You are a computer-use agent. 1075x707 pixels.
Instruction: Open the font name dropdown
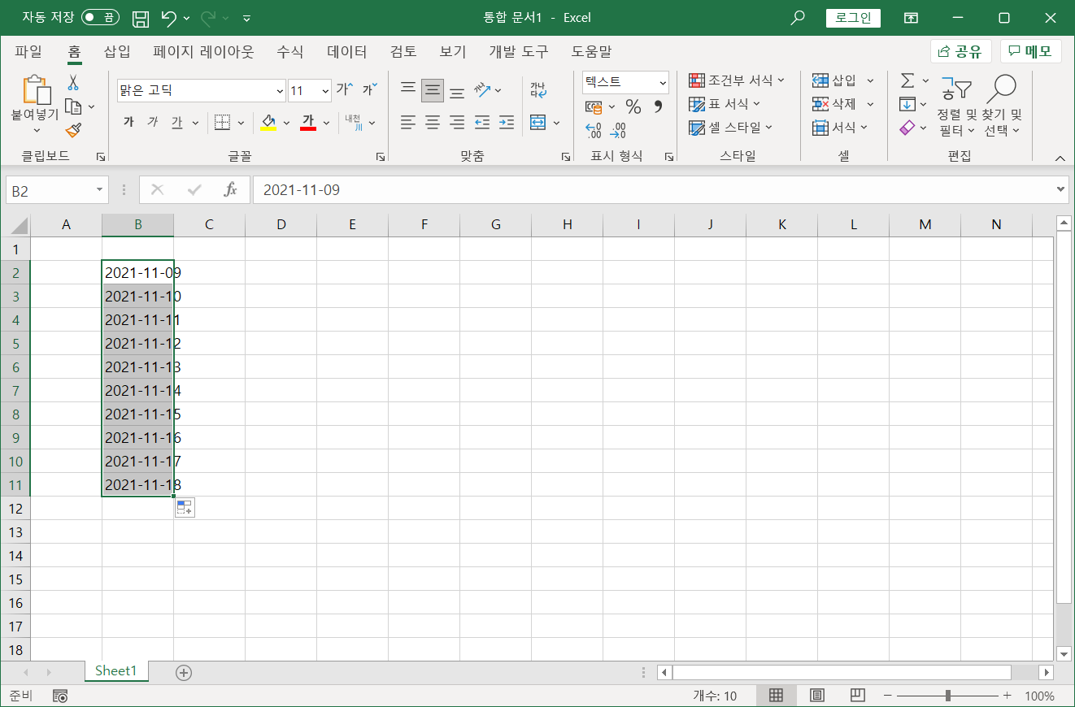click(280, 91)
